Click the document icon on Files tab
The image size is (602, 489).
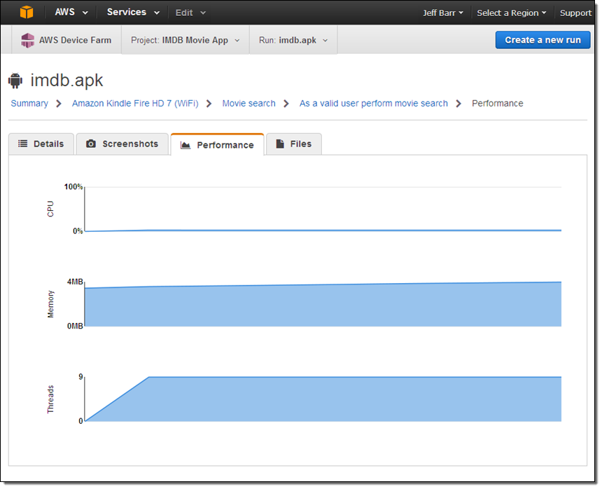coord(280,144)
